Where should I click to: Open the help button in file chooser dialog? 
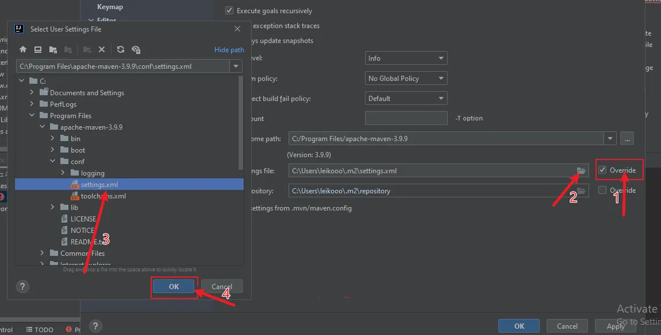22,286
